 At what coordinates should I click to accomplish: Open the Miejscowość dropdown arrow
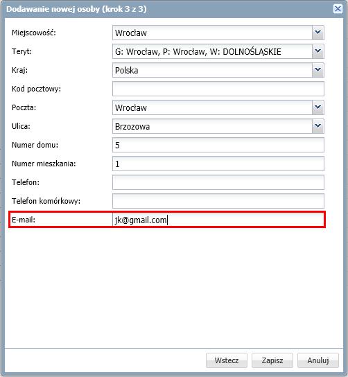(317, 33)
